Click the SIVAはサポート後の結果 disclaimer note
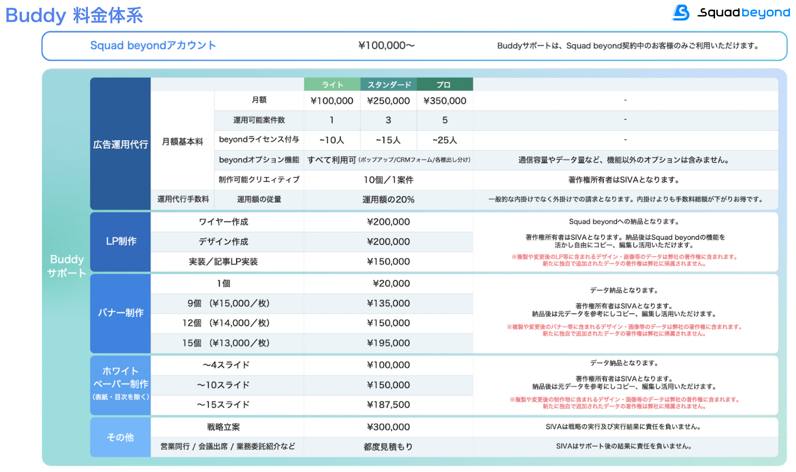 624,446
